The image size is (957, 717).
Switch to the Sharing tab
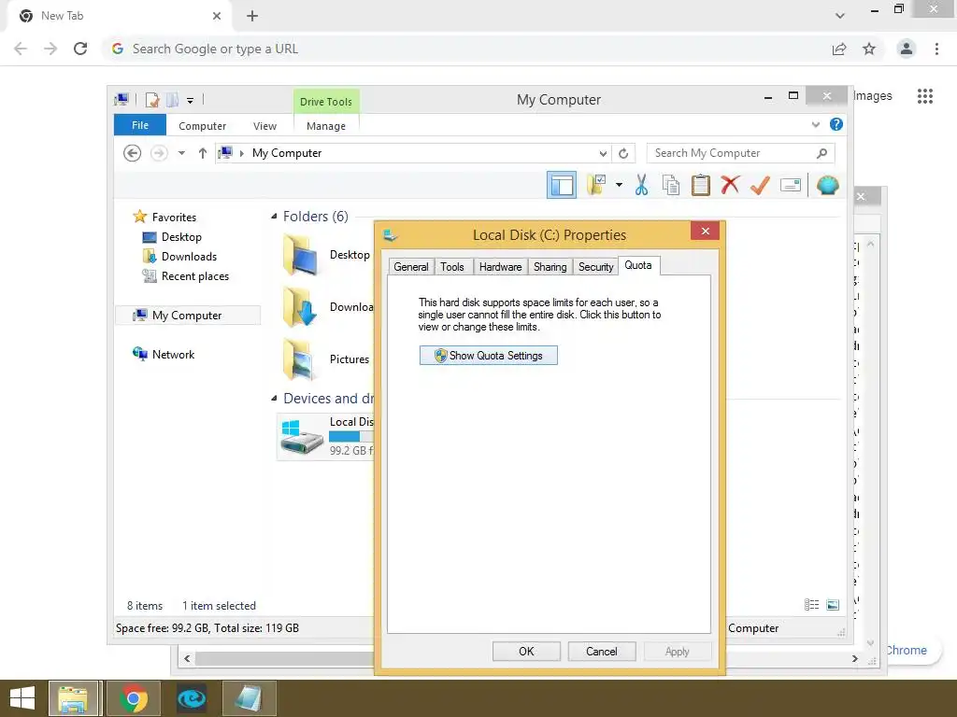pos(550,266)
